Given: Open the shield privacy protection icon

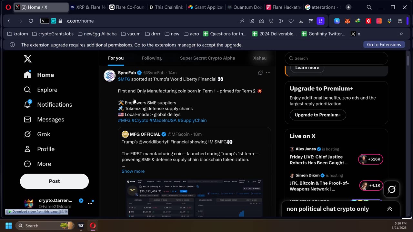Looking at the screenshot, I should [x=271, y=21].
